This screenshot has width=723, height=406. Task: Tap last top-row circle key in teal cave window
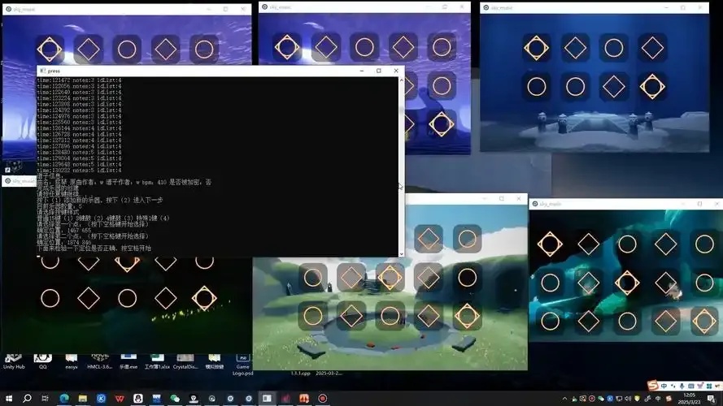pyautogui.click(x=704, y=244)
